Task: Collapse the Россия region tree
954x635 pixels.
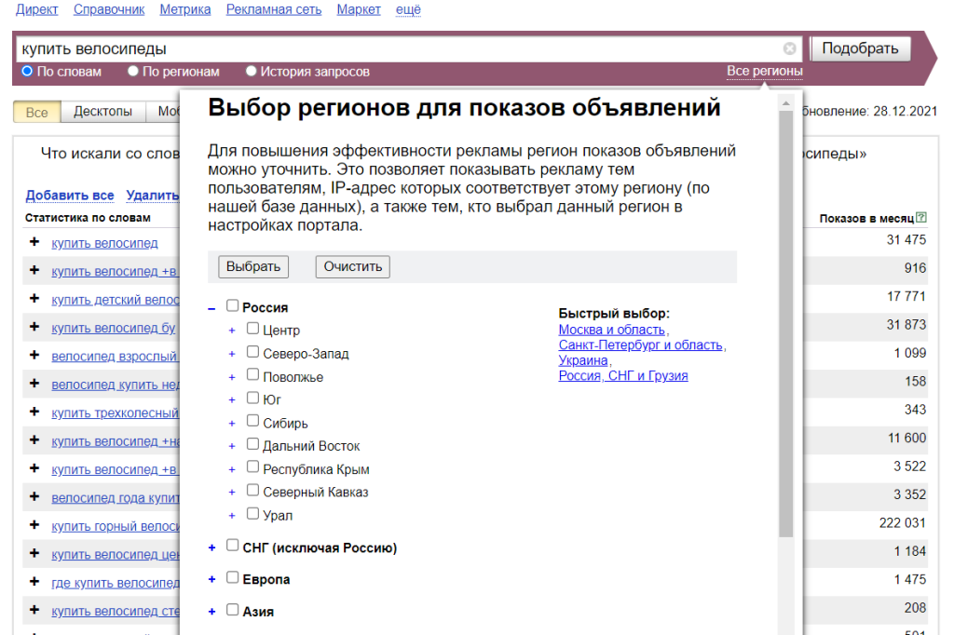Action: point(212,307)
